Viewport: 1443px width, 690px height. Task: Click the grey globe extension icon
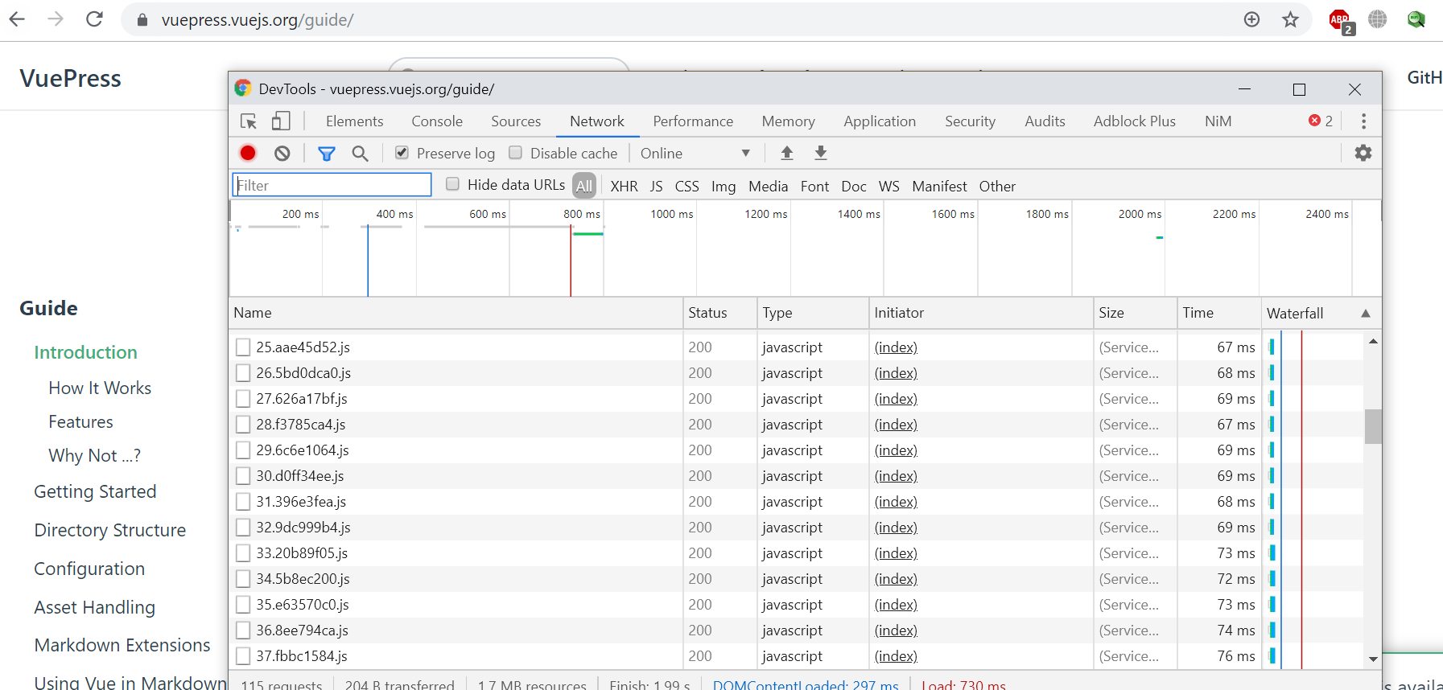(1378, 19)
